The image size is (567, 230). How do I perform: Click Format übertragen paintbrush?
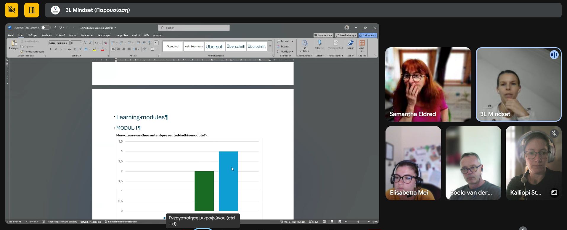32,51
